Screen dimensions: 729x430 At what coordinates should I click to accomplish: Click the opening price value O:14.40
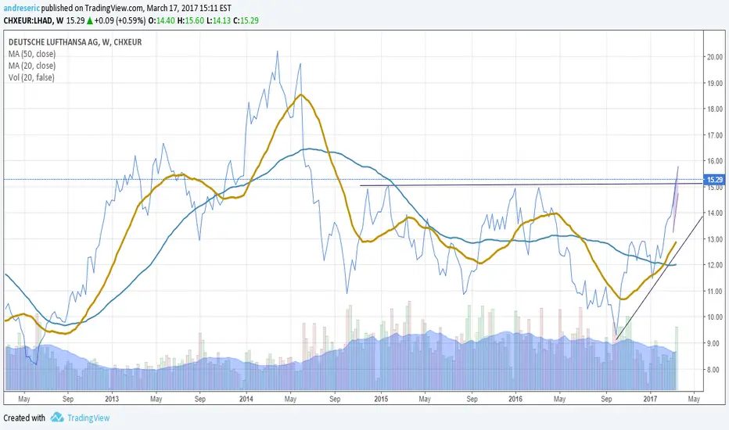point(162,20)
